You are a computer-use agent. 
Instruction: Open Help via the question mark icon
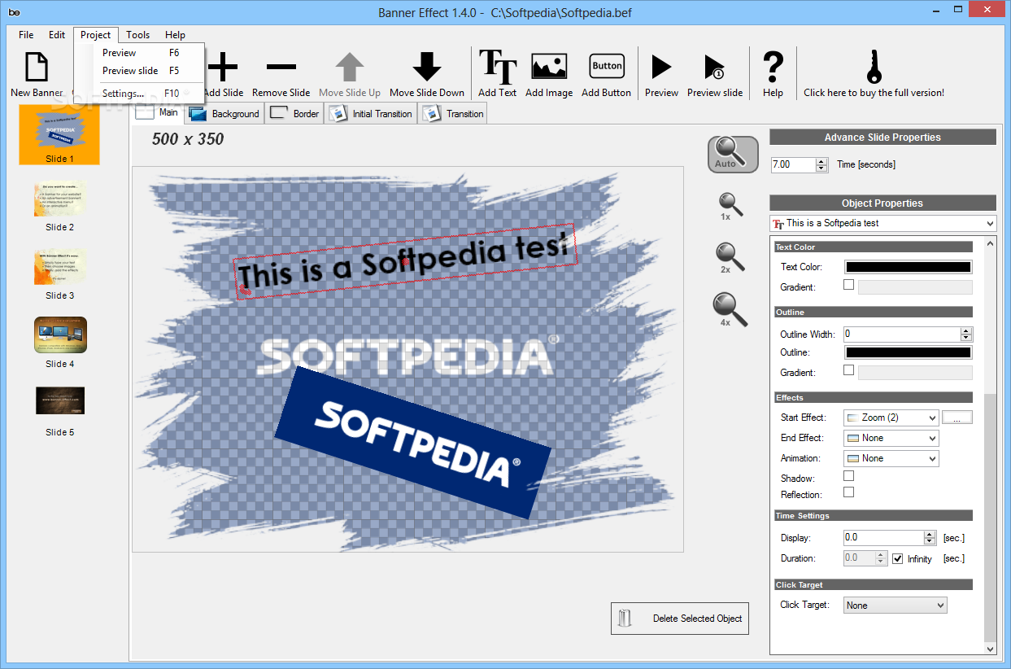tap(773, 67)
